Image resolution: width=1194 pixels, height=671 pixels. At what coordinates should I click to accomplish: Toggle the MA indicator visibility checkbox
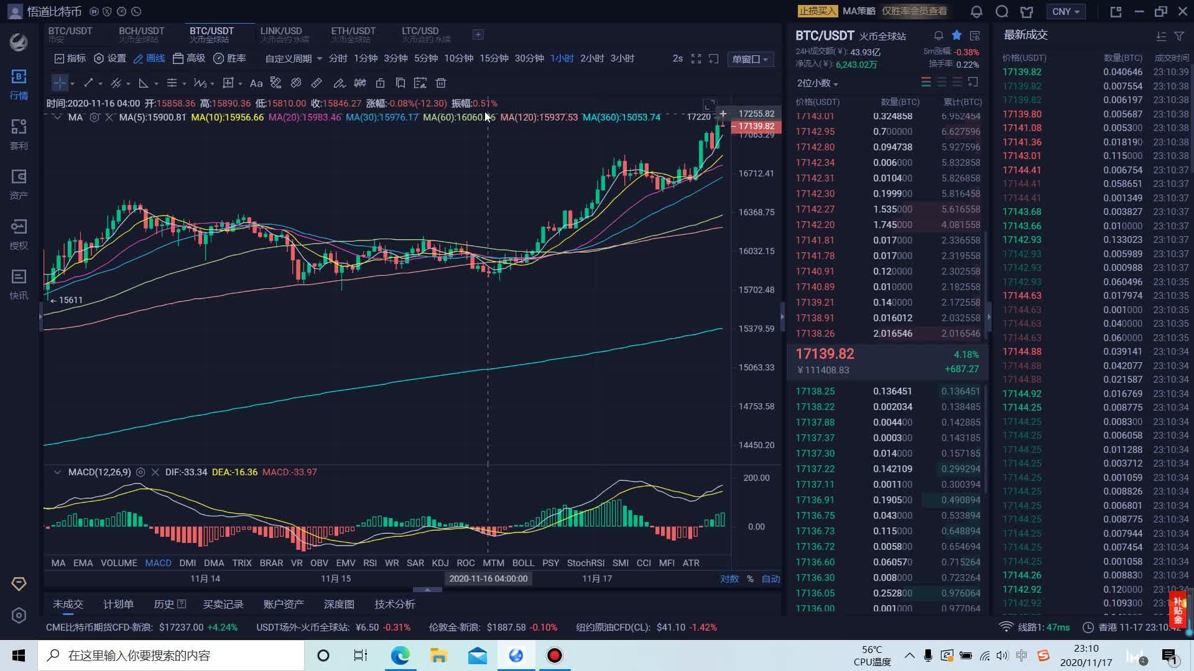pos(57,117)
